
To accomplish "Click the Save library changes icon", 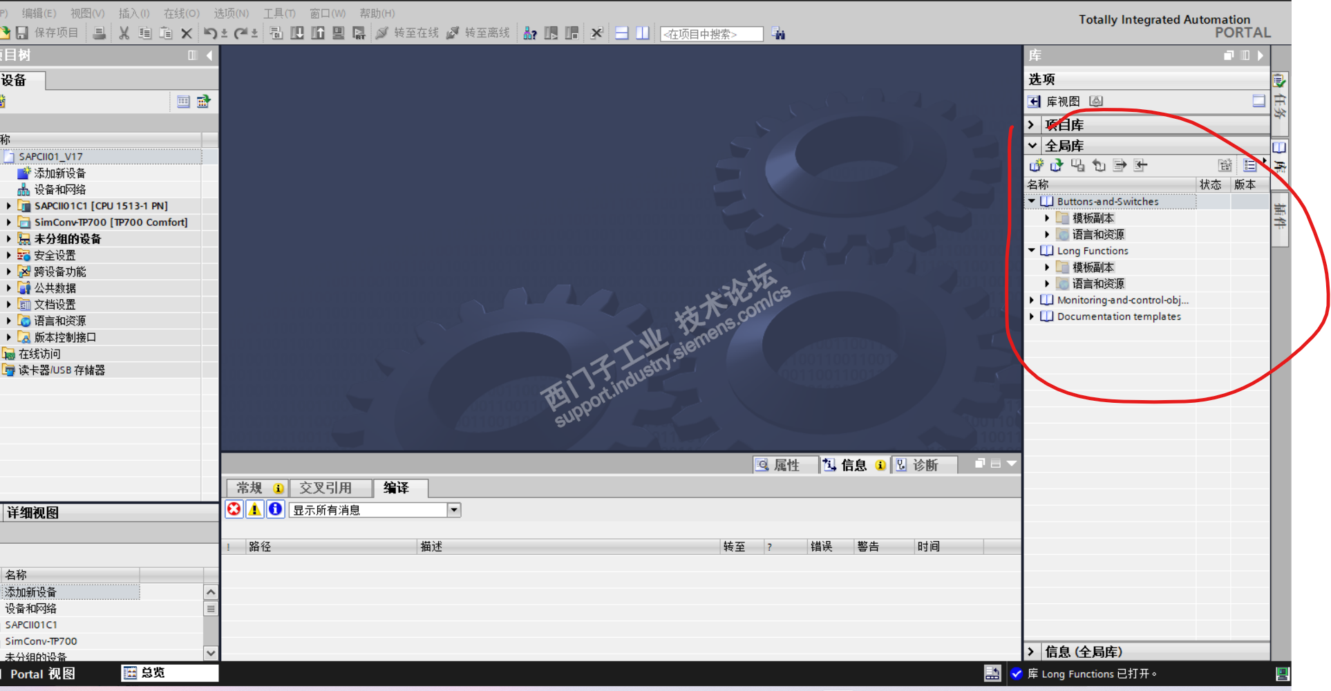I will [x=1077, y=165].
